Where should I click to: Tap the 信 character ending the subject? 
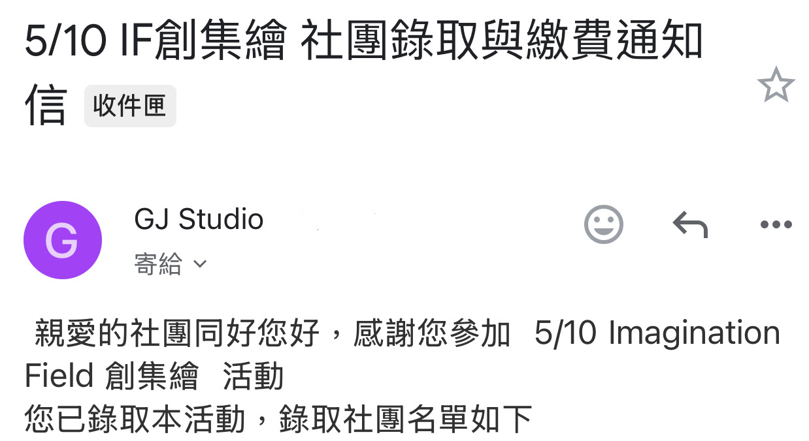(45, 104)
